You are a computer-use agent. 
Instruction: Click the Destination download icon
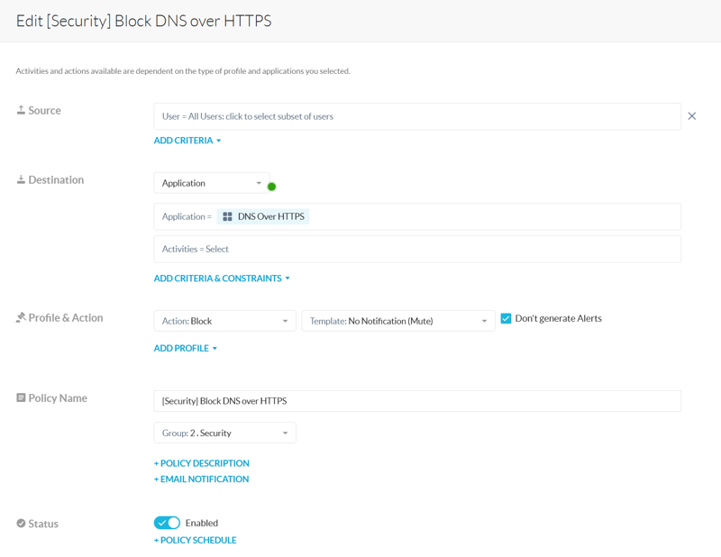(21, 179)
